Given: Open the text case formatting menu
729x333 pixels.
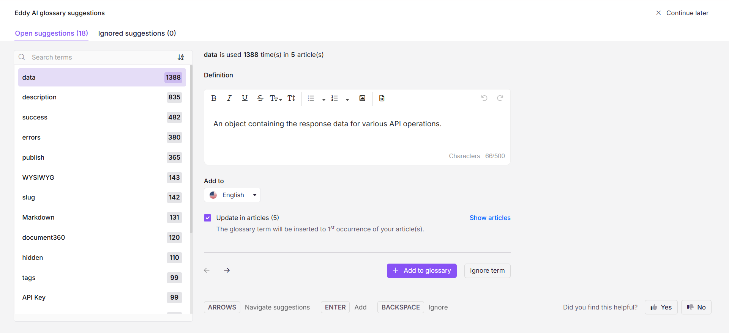Looking at the screenshot, I should tap(276, 98).
